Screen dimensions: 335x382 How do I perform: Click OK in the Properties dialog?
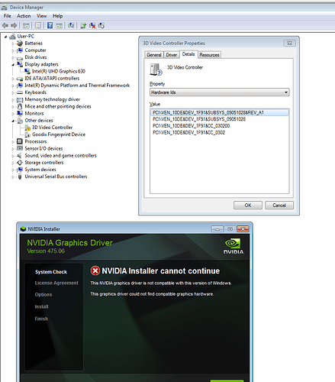(248, 206)
